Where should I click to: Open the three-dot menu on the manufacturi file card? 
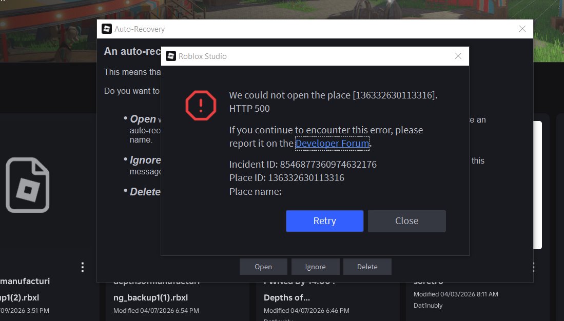click(x=82, y=267)
